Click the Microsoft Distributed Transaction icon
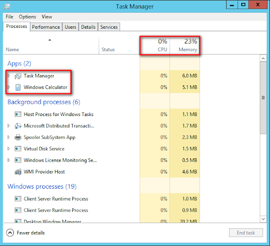270x246 pixels. point(18,126)
